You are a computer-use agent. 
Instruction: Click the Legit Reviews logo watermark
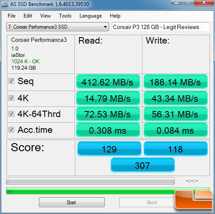click(194, 199)
